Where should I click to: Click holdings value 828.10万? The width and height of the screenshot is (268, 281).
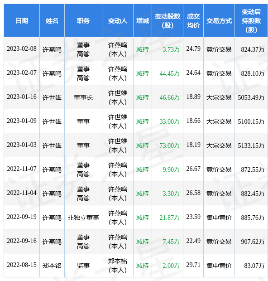(x=253, y=73)
